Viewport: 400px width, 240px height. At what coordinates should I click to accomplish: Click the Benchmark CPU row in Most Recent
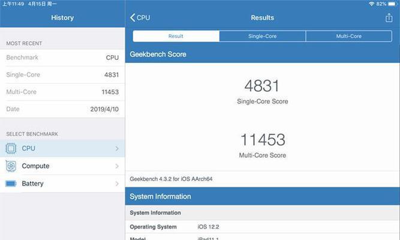pos(62,58)
